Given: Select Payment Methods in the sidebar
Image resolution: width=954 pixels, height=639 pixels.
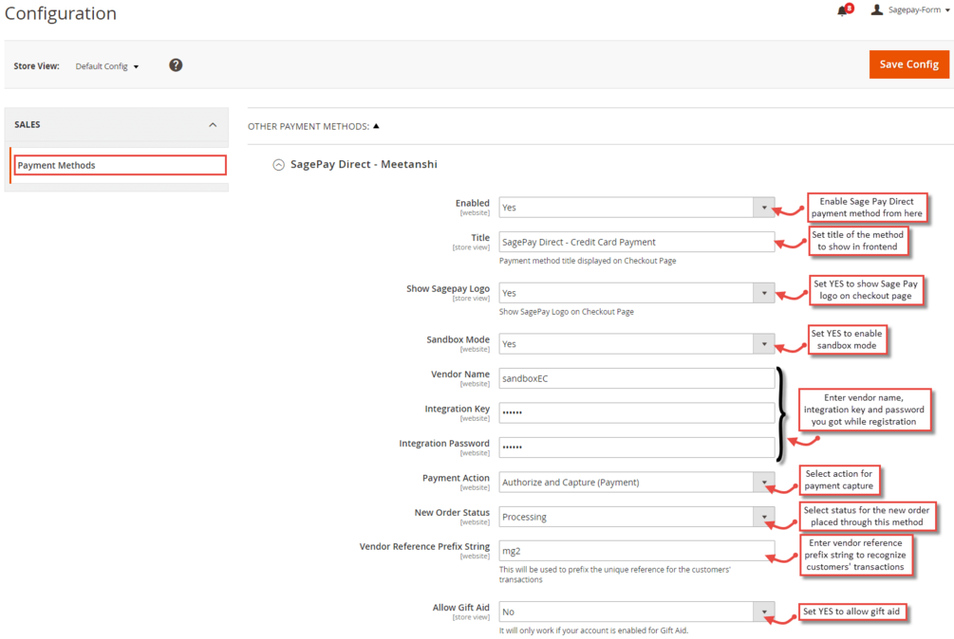Looking at the screenshot, I should click(120, 165).
